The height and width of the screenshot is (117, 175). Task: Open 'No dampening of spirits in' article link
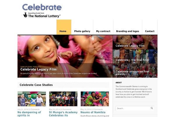click(x=29, y=114)
